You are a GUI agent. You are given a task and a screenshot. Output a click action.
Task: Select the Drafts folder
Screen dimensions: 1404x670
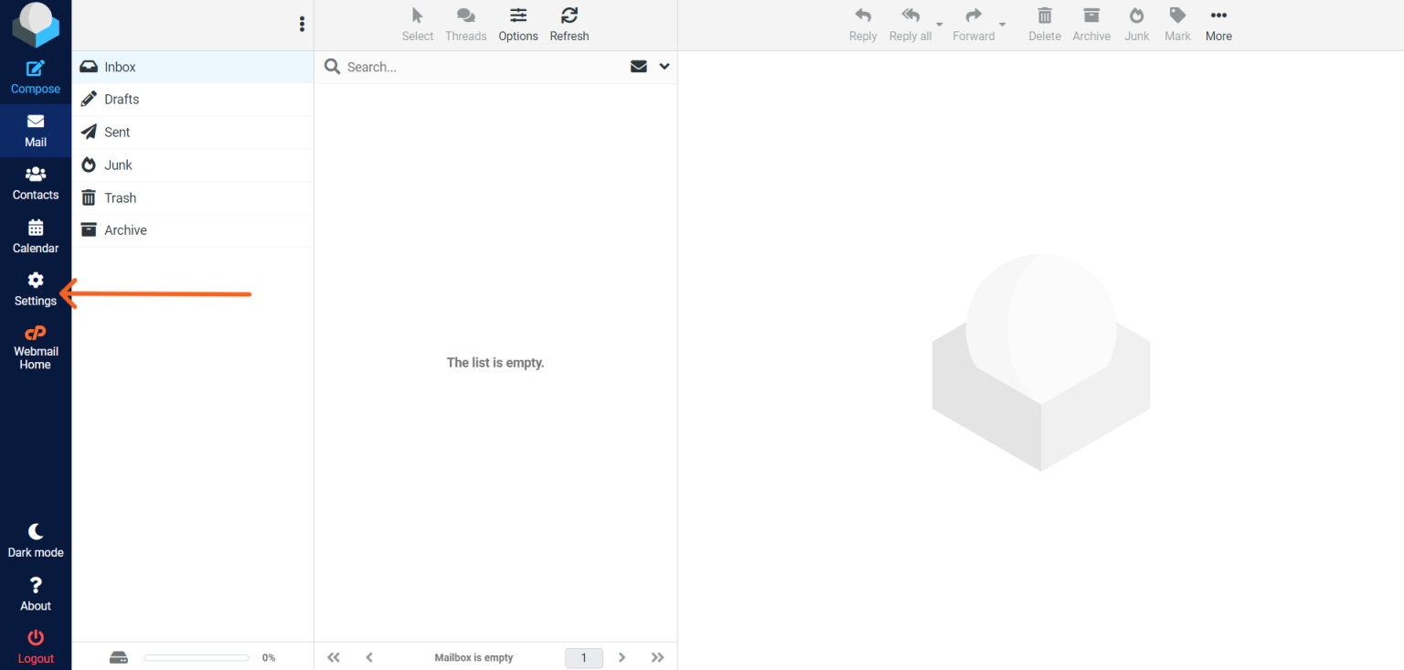click(x=122, y=99)
